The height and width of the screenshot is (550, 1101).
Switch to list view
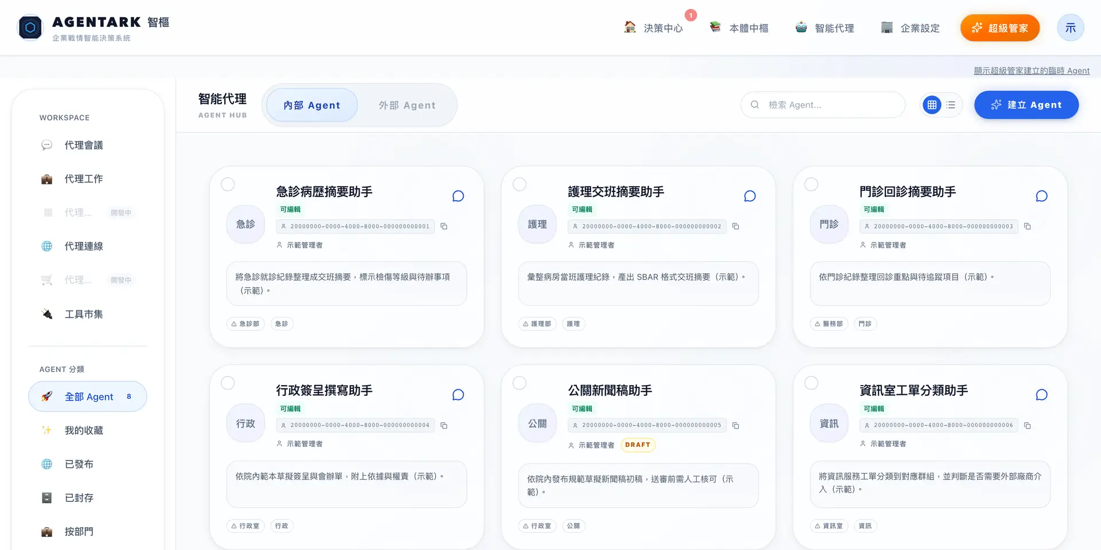coord(951,105)
